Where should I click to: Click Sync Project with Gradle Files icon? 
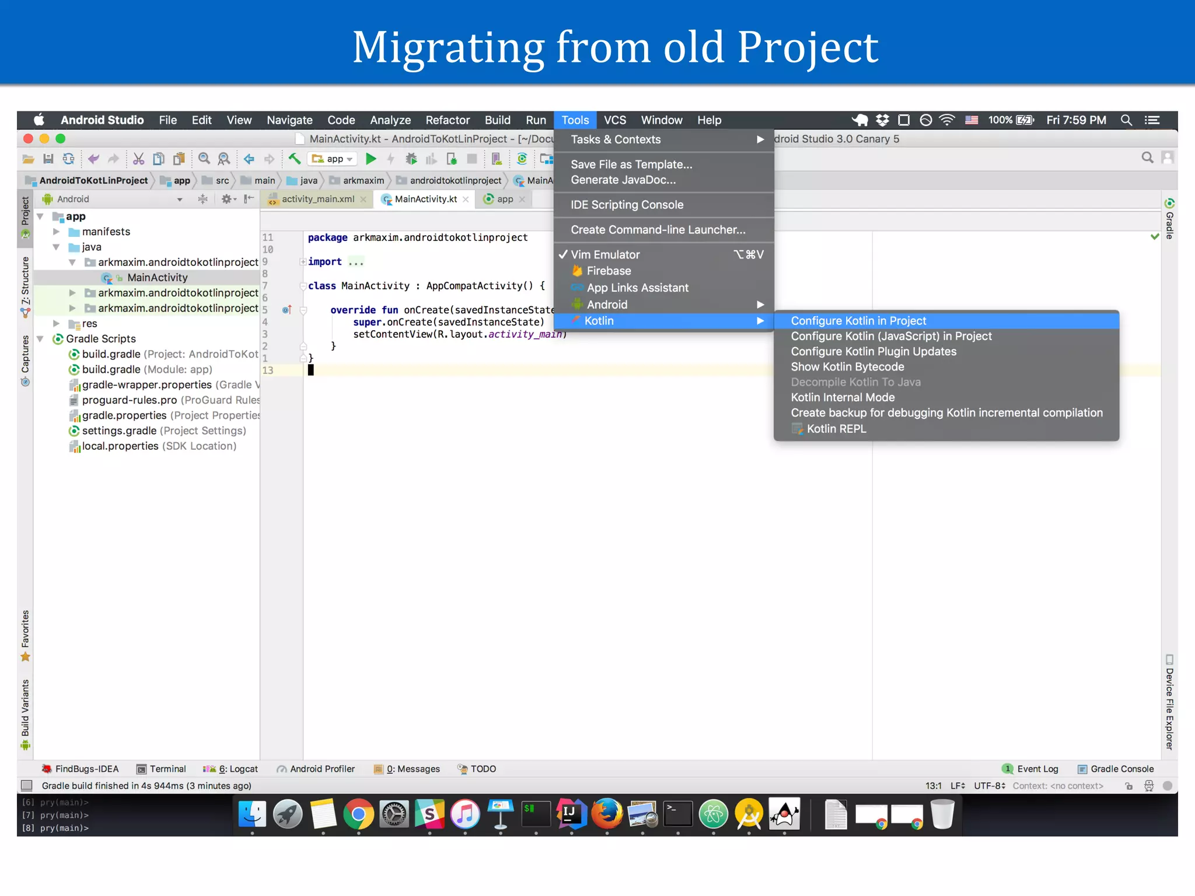coord(522,159)
